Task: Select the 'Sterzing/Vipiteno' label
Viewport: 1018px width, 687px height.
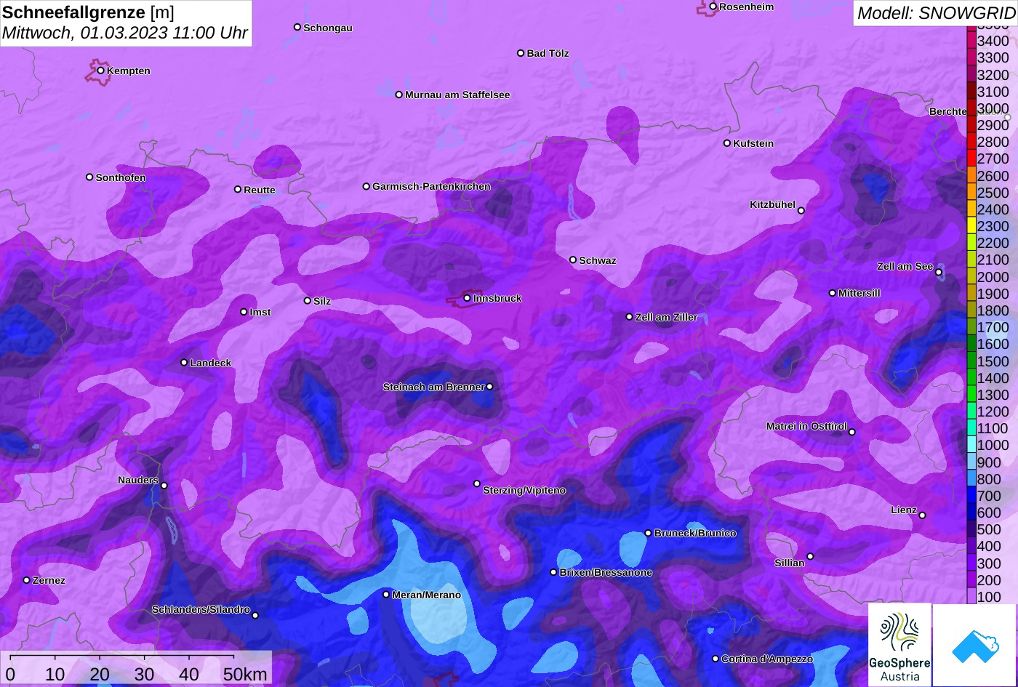Action: (x=524, y=491)
